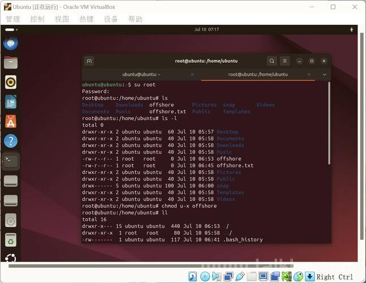This screenshot has height=283, width=366.
Task: Click the 'total 0' line
Action: [93, 125]
